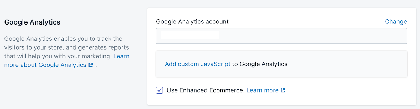The image size is (420, 109).
Task: Select the redacted account ID inside the field
Action: click(190, 35)
